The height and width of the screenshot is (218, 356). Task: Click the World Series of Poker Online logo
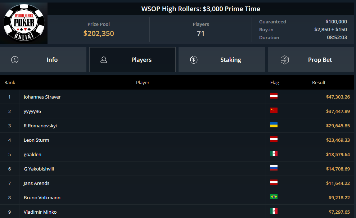point(24,23)
